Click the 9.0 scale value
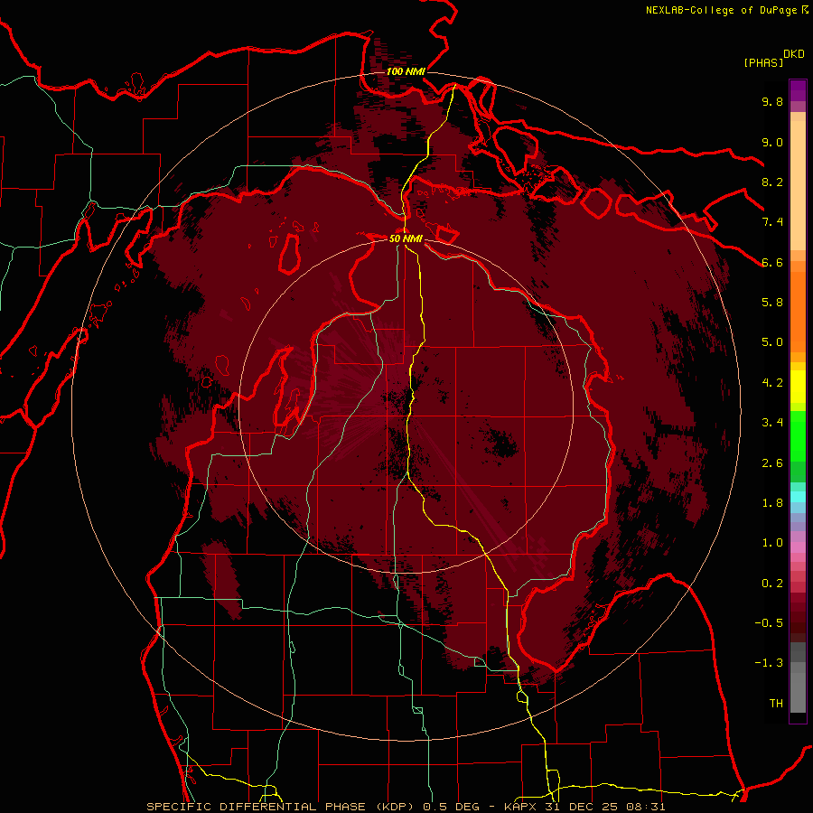 pyautogui.click(x=772, y=142)
